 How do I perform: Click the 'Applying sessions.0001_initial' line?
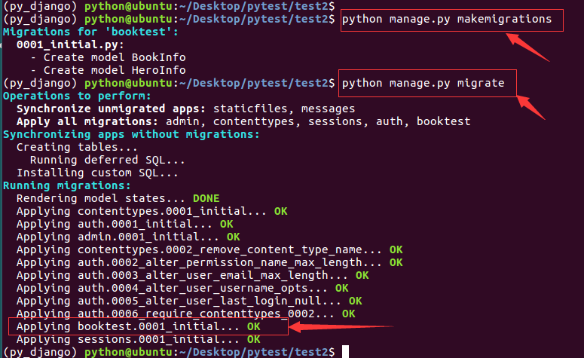click(128, 339)
